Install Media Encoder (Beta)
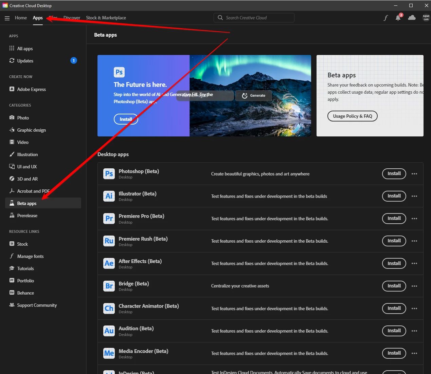431x374 pixels. pos(394,353)
